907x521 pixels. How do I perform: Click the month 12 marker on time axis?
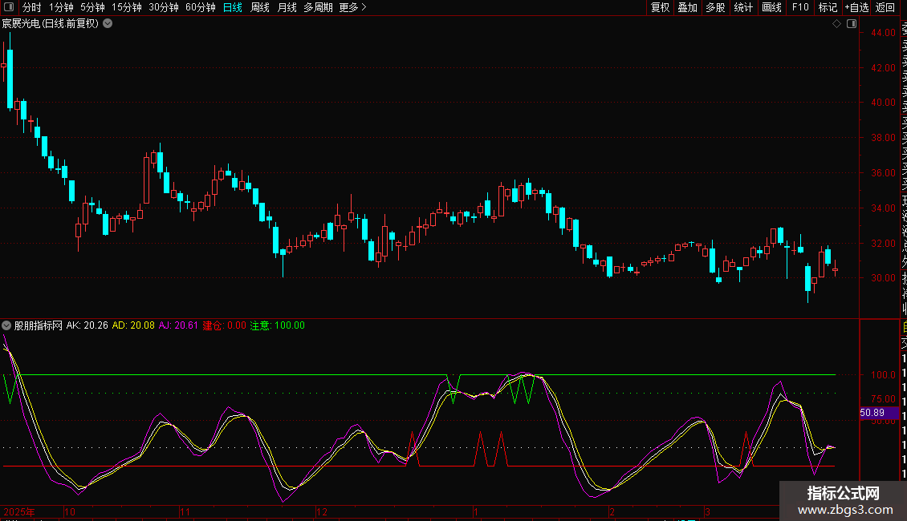coord(322,511)
